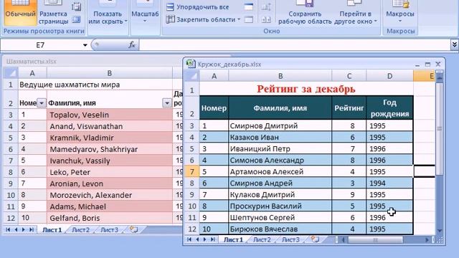Click the fx insert function button
Viewport: 459px width, 258px height.
pos(132,44)
